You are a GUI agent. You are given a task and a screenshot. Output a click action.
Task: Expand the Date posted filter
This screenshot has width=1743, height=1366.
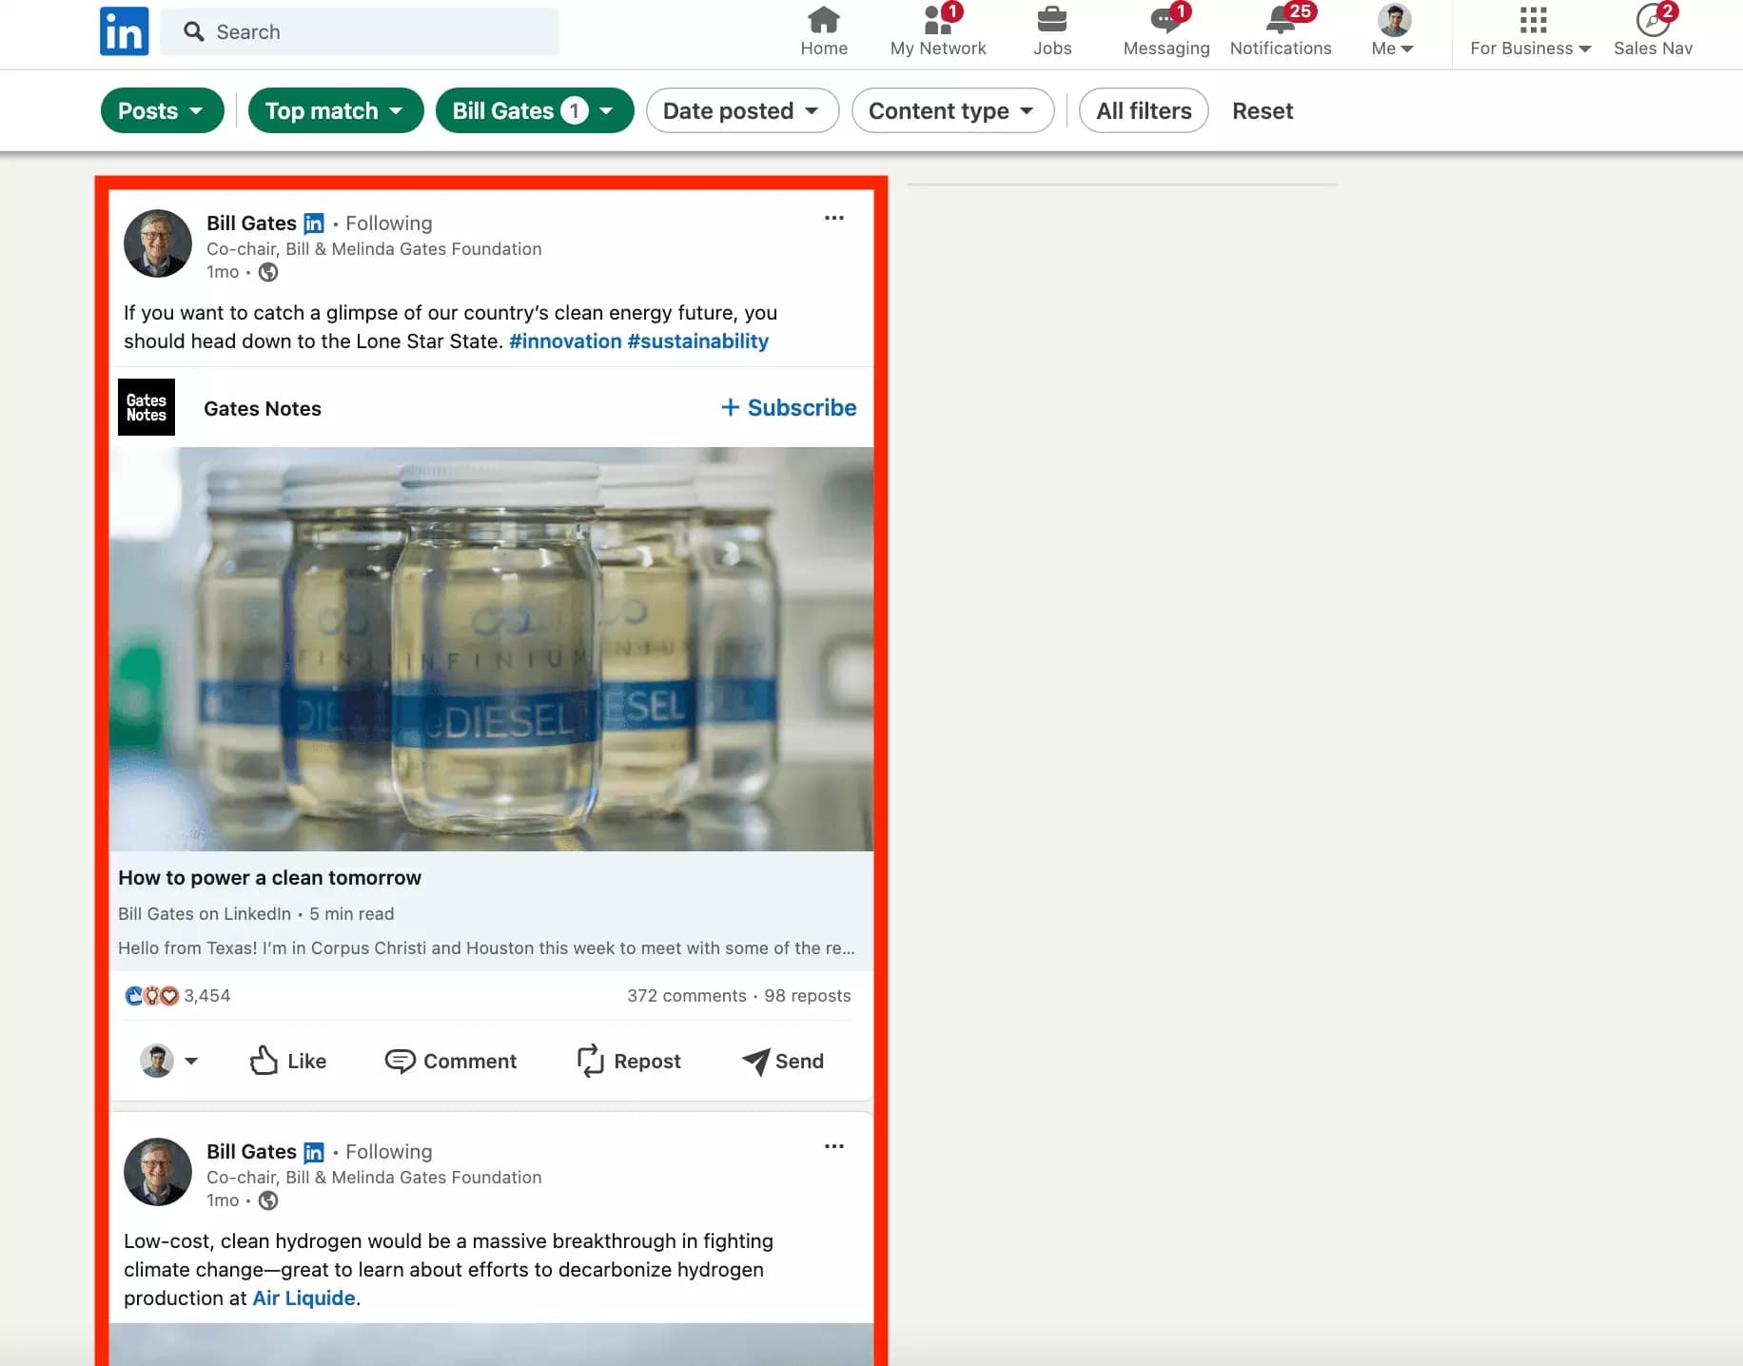[742, 110]
